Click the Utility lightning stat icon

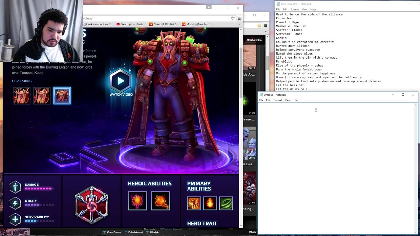point(15,203)
